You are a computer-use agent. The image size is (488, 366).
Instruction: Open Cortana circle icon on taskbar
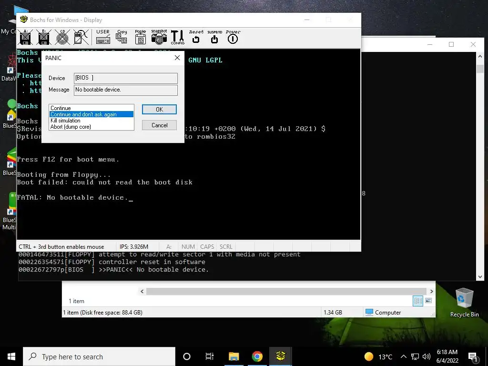(x=187, y=356)
